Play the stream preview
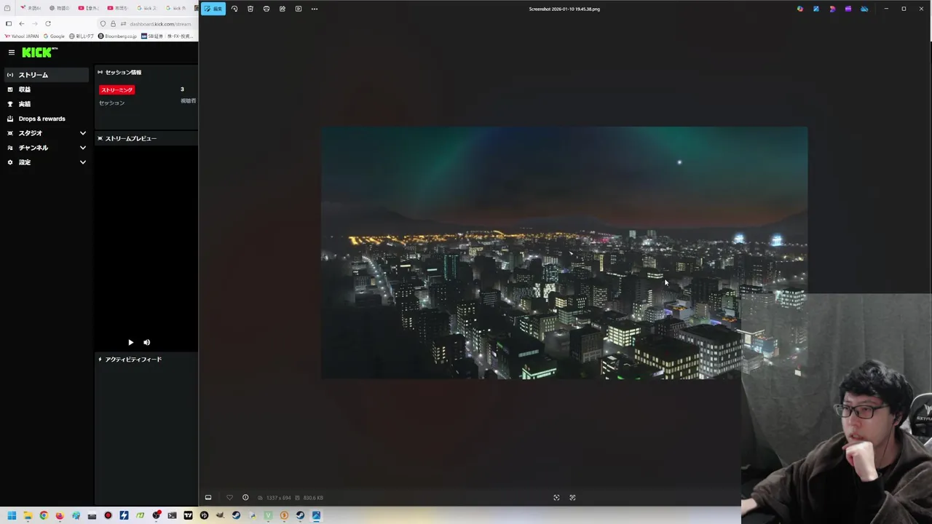 (x=130, y=342)
